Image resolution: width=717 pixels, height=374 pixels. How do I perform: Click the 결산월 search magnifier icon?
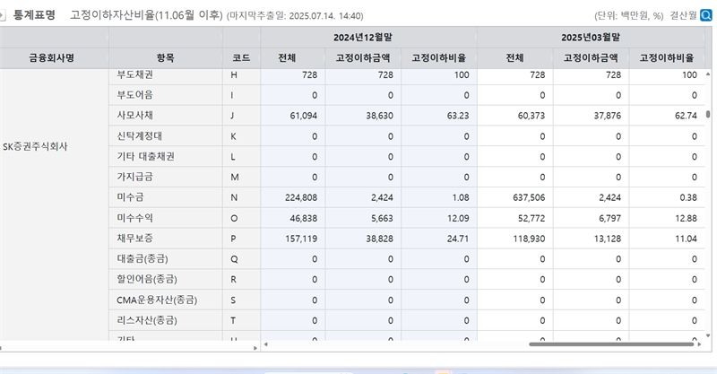pyautogui.click(x=708, y=15)
